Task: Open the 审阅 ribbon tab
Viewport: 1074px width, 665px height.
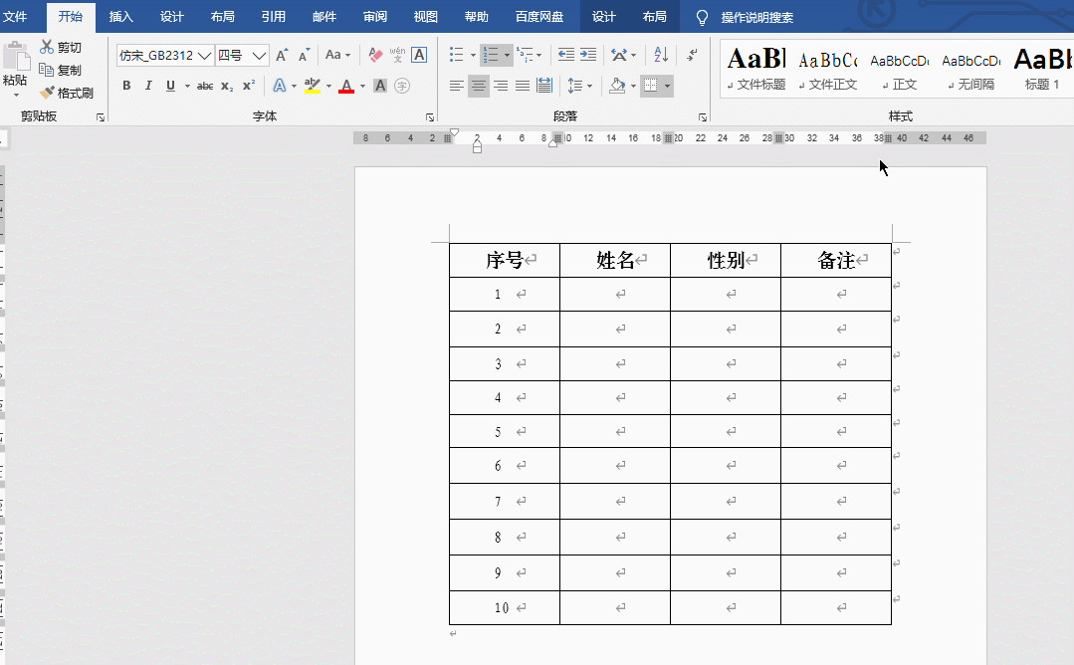Action: 374,17
